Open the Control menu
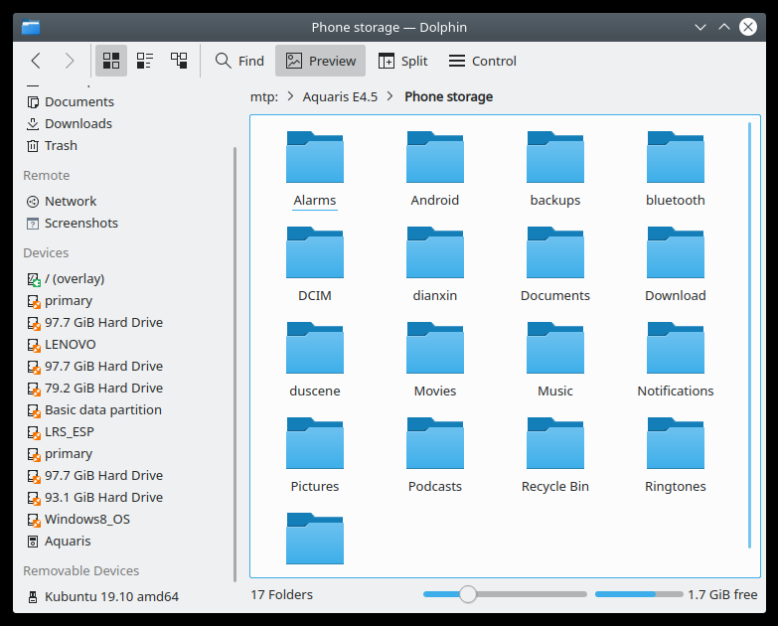Viewport: 778px width, 626px height. coord(483,61)
